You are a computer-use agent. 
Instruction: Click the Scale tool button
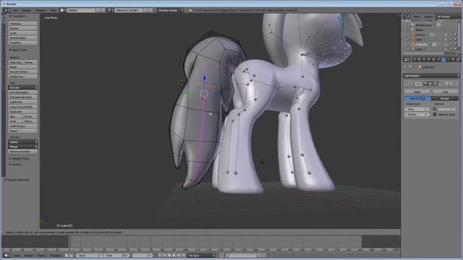tap(22, 32)
